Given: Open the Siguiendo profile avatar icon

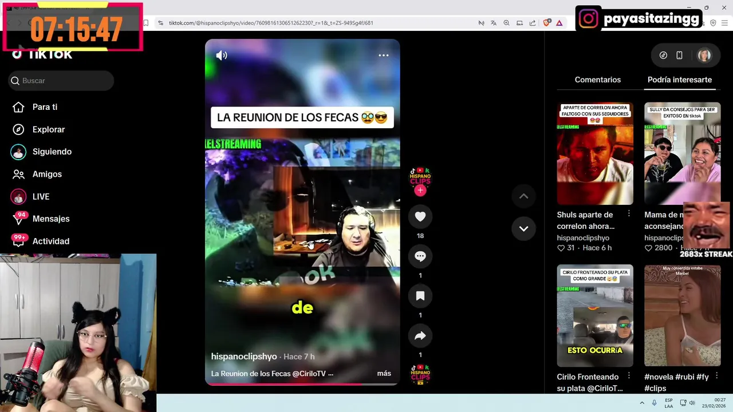Looking at the screenshot, I should pos(18,152).
